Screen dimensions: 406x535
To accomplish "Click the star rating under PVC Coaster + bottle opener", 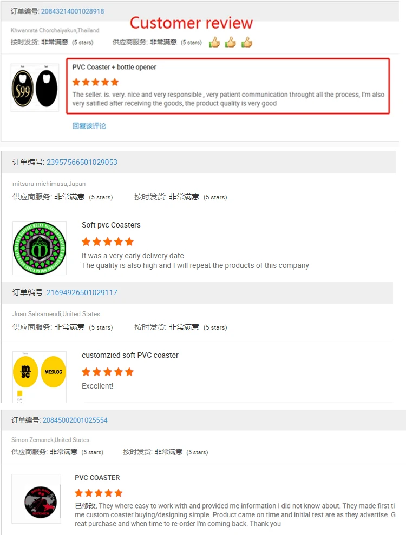I will pyautogui.click(x=96, y=82).
